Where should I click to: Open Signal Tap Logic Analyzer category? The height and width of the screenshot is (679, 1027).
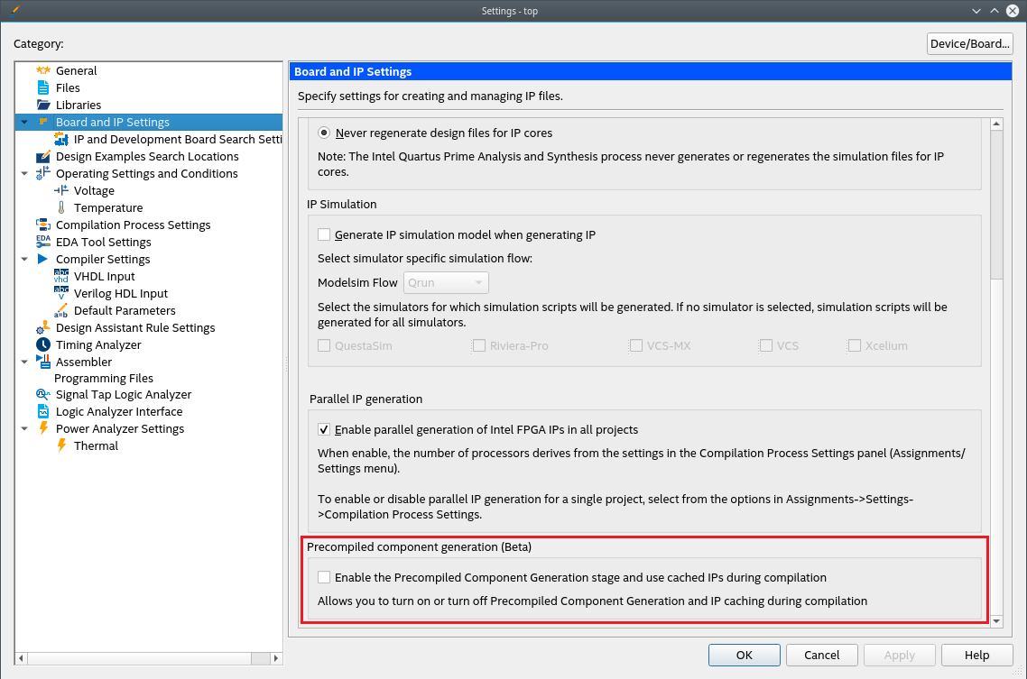(x=123, y=394)
